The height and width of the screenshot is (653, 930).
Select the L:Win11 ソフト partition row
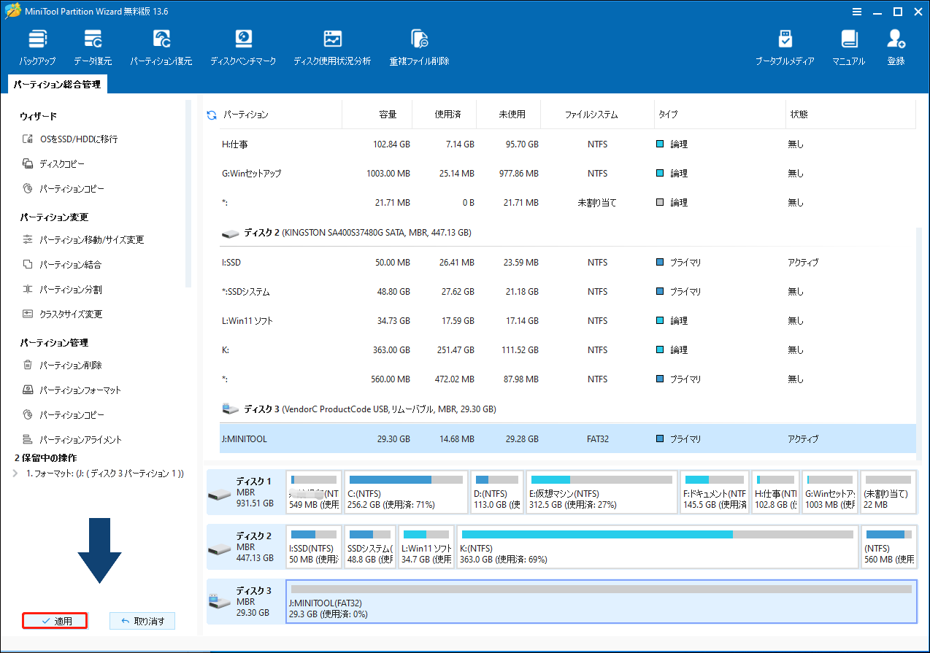pyautogui.click(x=568, y=321)
